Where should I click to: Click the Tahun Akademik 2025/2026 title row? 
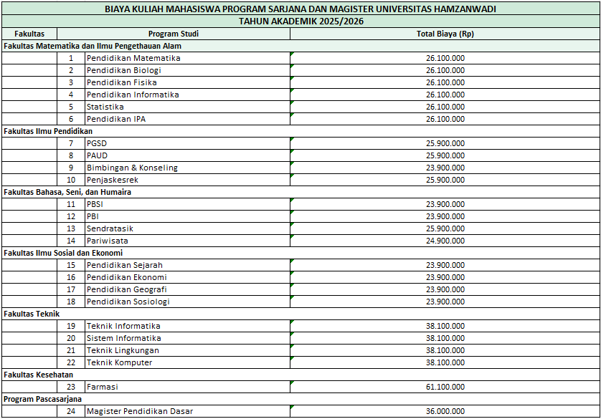[300, 21]
